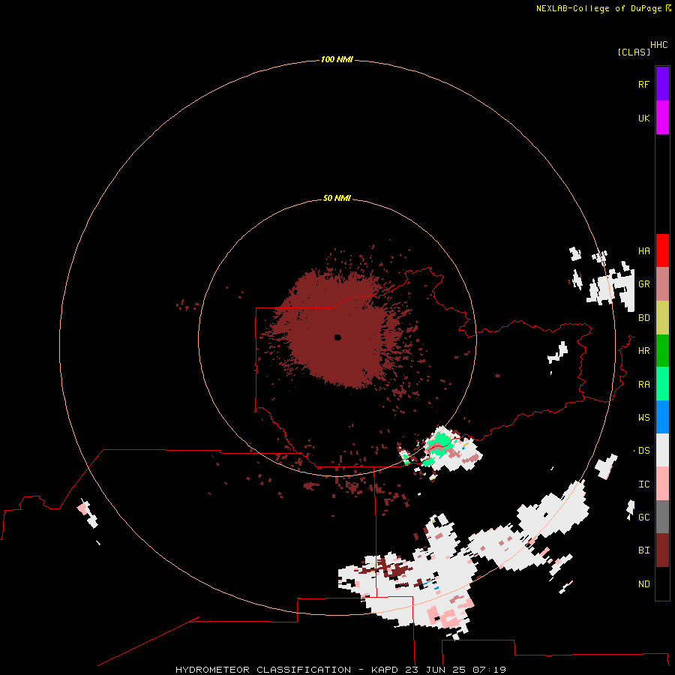Click the IC legend label
This screenshot has width=675, height=675.
643,484
